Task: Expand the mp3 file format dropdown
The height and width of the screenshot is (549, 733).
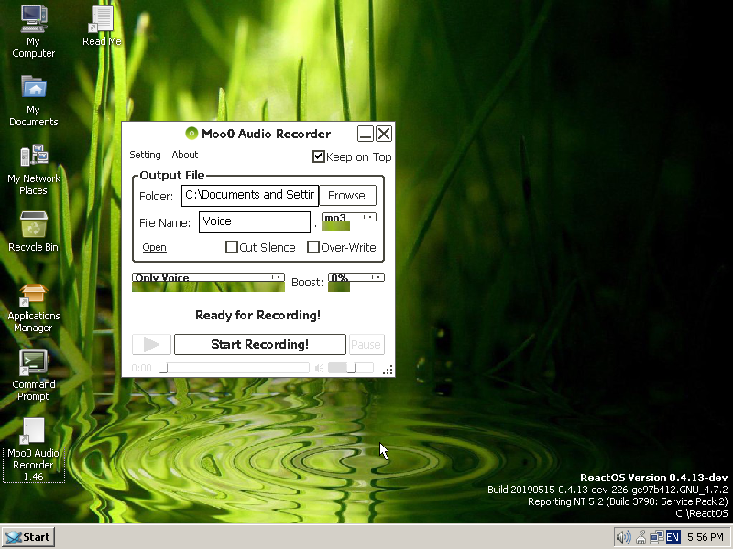Action: 349,218
